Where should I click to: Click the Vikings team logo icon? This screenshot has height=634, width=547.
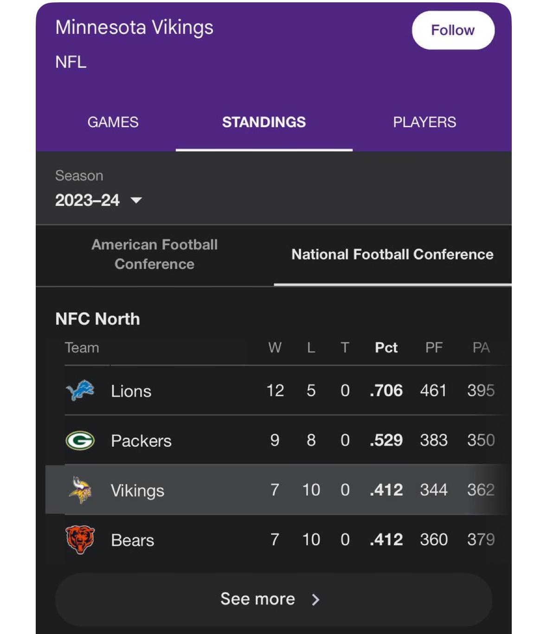[x=80, y=490]
